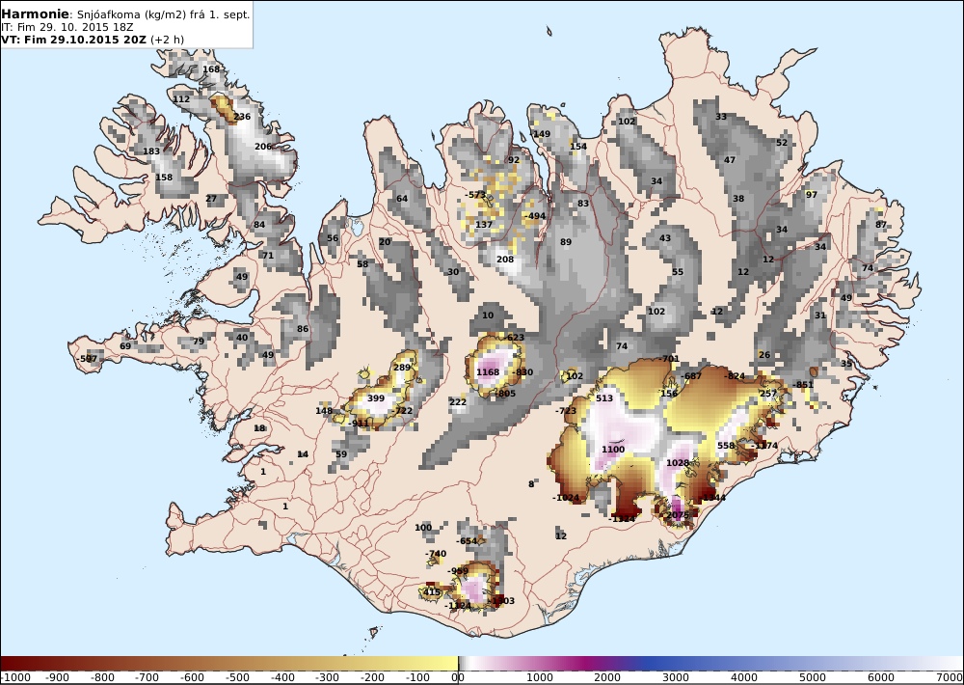This screenshot has width=964, height=685.
Task: Click the 158 map value
Action: coord(164,178)
